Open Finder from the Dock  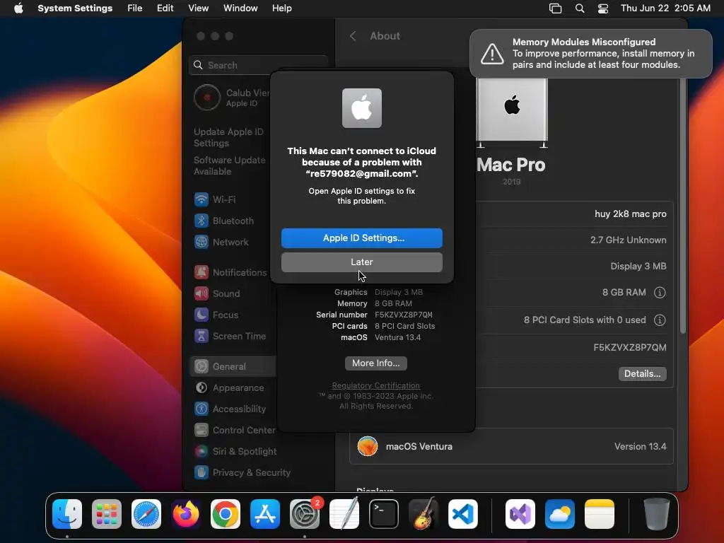pos(67,514)
